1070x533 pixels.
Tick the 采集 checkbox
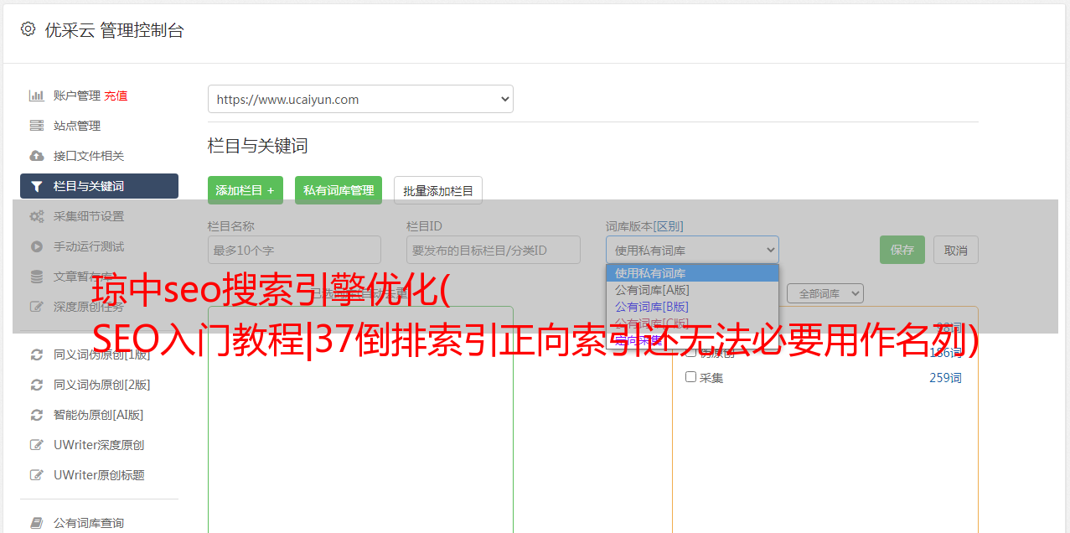tap(691, 377)
